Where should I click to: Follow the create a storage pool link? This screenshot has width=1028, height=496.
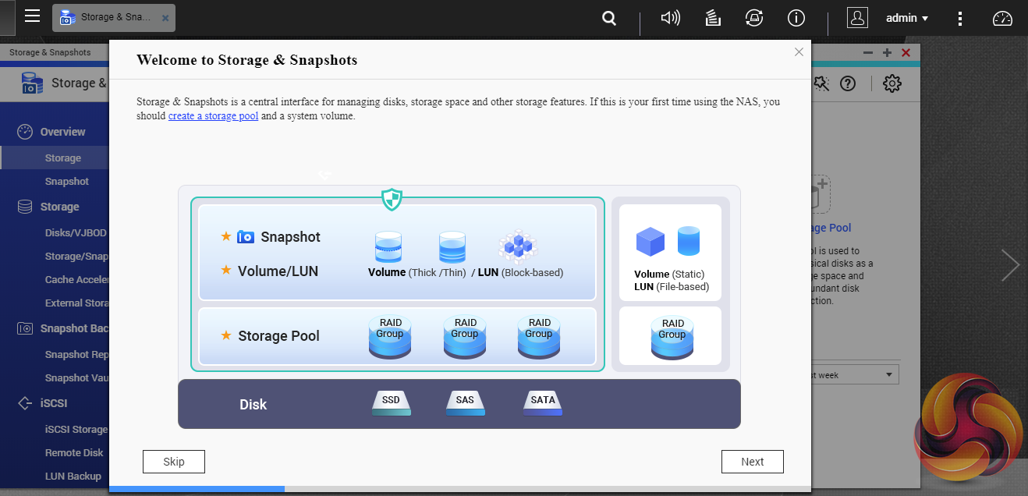[x=213, y=116]
